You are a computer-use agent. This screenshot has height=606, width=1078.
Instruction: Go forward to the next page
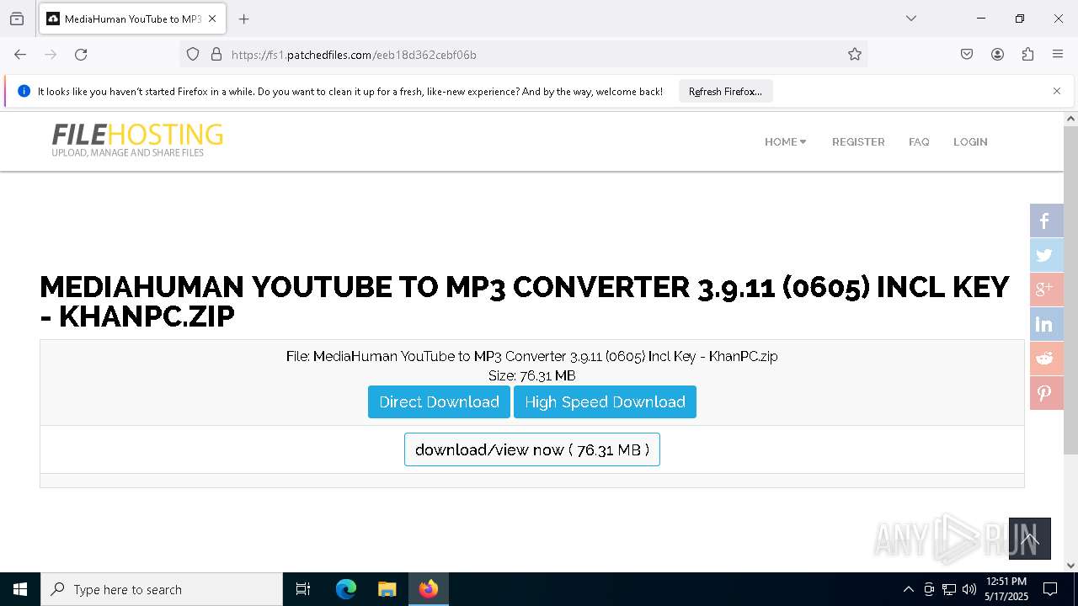[x=51, y=55]
